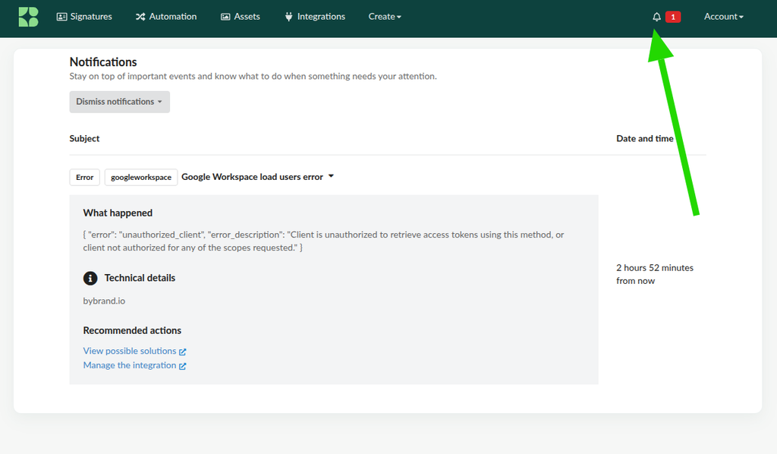Viewport: 777px width, 454px height.
Task: Click the '2 hours 52 minutes from now' timestamp
Action: [x=655, y=274]
